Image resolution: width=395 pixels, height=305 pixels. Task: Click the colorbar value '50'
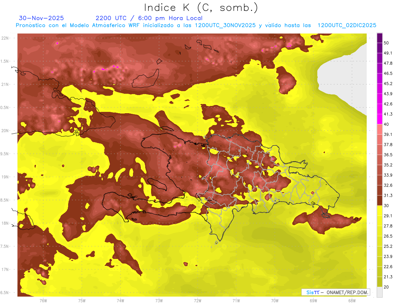(x=387, y=43)
